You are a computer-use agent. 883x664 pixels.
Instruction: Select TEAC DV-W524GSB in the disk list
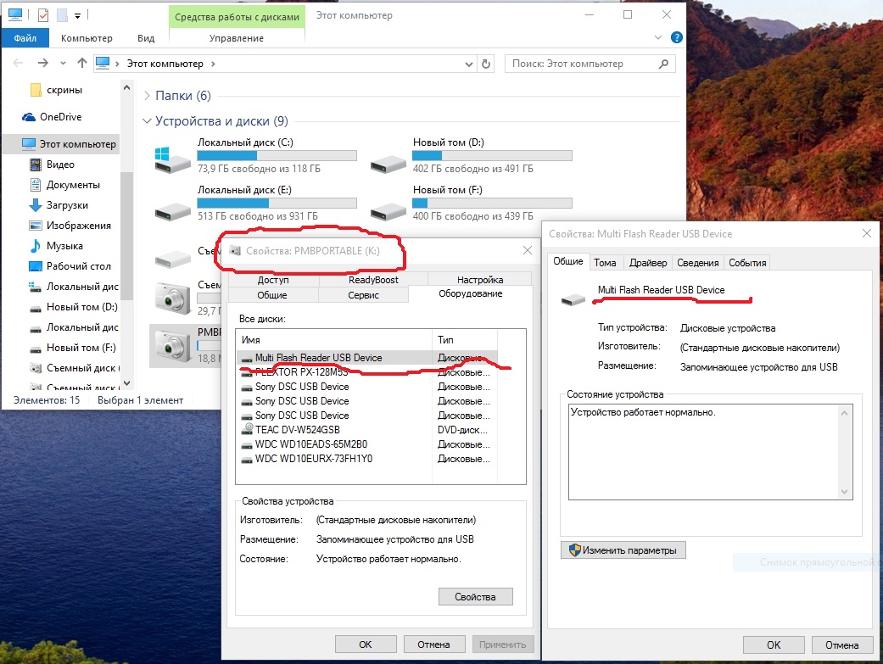coord(297,430)
